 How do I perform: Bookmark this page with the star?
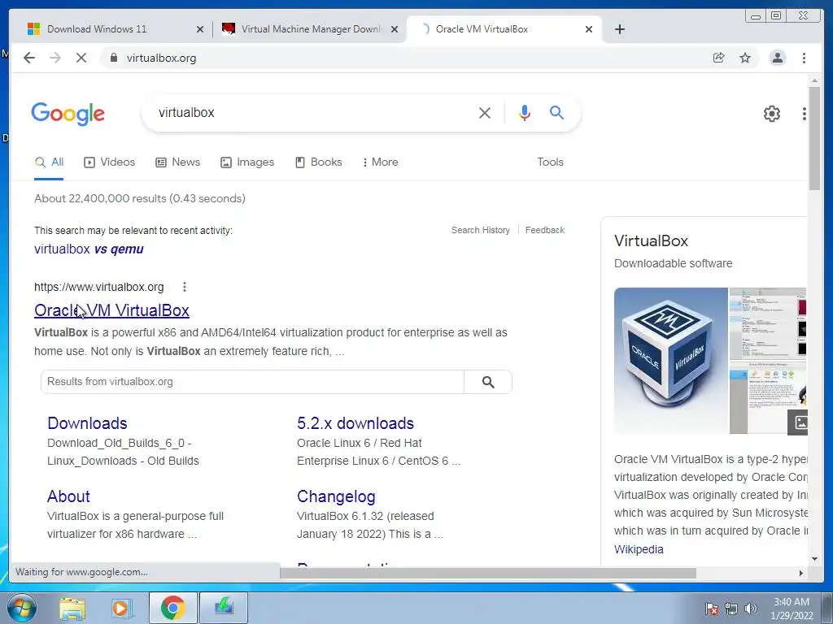(x=745, y=58)
